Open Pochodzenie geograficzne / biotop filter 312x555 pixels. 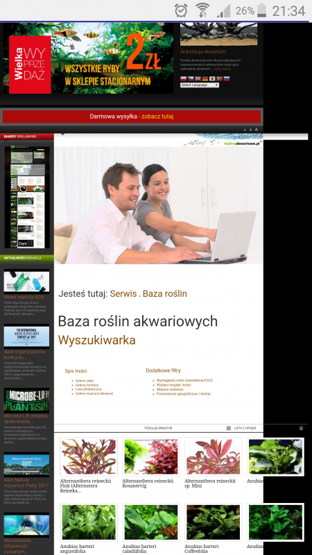[183, 393]
